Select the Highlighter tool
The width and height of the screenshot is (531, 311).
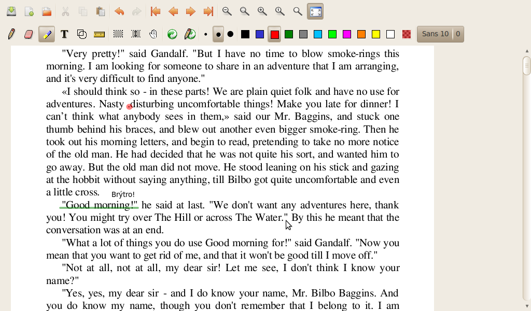(47, 34)
